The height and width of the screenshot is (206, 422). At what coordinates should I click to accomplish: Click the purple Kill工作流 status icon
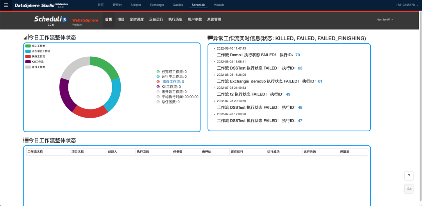click(158, 87)
